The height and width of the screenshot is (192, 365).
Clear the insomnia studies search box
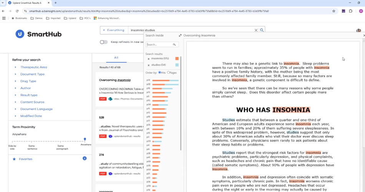(x=256, y=30)
